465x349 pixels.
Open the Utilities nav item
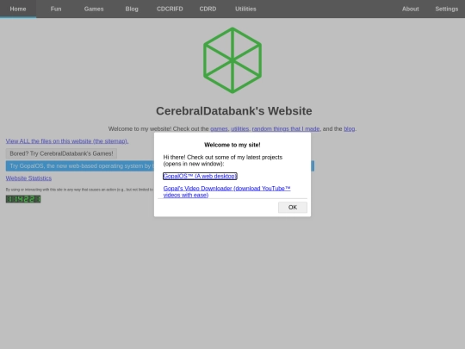[x=245, y=9]
